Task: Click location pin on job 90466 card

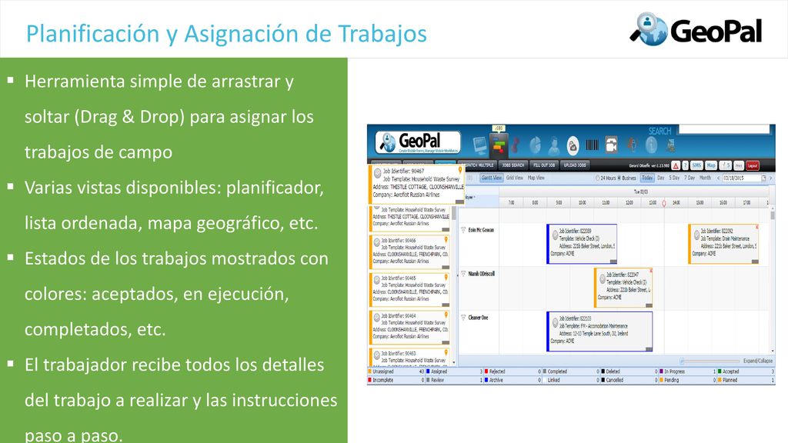Action: [x=446, y=240]
